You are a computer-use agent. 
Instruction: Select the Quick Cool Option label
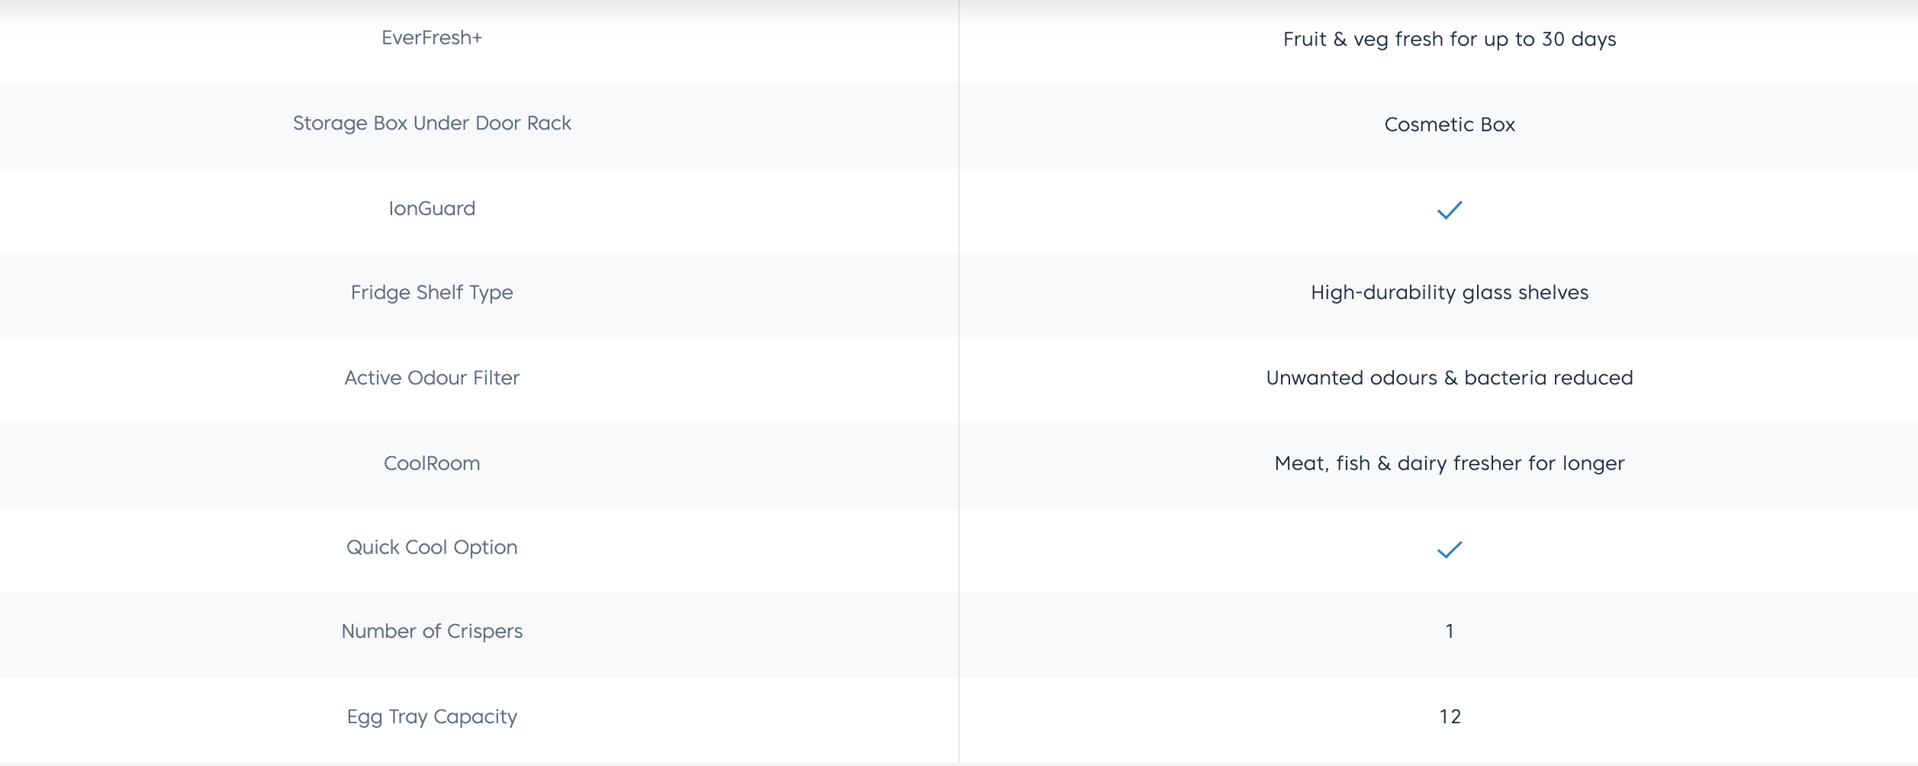click(432, 548)
